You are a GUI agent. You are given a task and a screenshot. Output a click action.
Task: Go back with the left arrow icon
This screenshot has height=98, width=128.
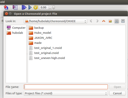tap(91, 21)
